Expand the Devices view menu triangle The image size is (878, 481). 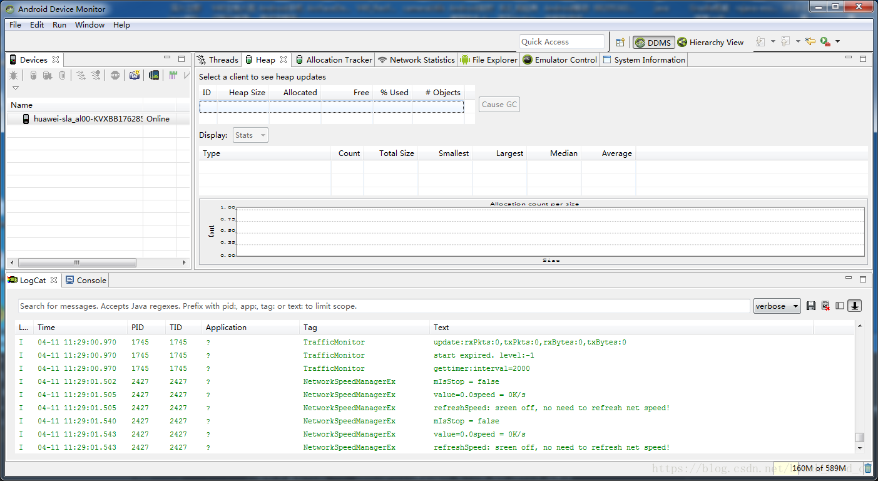pyautogui.click(x=16, y=88)
